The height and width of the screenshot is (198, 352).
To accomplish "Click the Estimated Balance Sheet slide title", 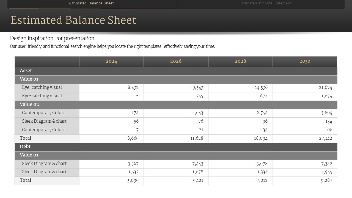I will (x=73, y=20).
